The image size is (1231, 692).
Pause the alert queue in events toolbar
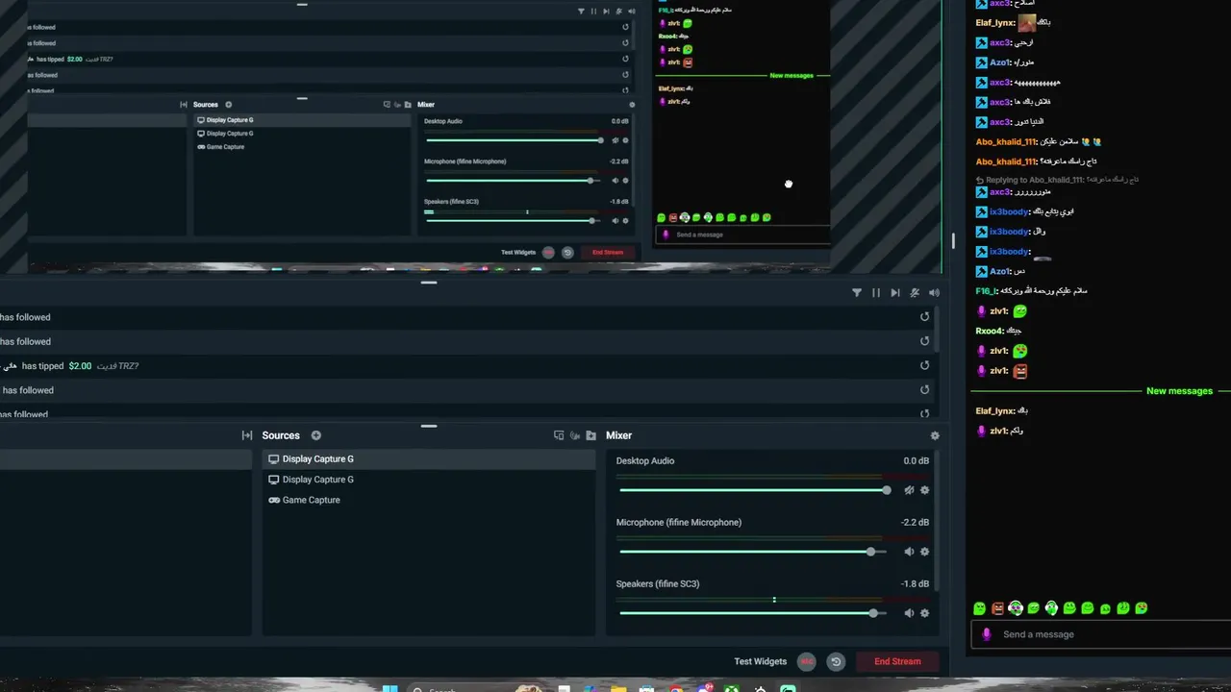coord(875,292)
